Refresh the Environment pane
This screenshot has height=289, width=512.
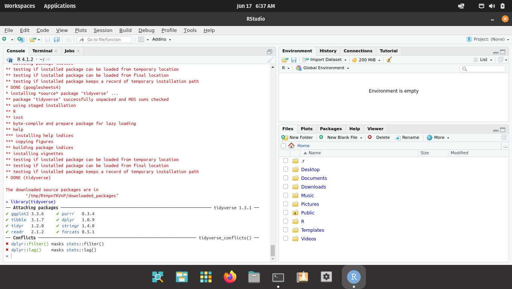(x=500, y=59)
